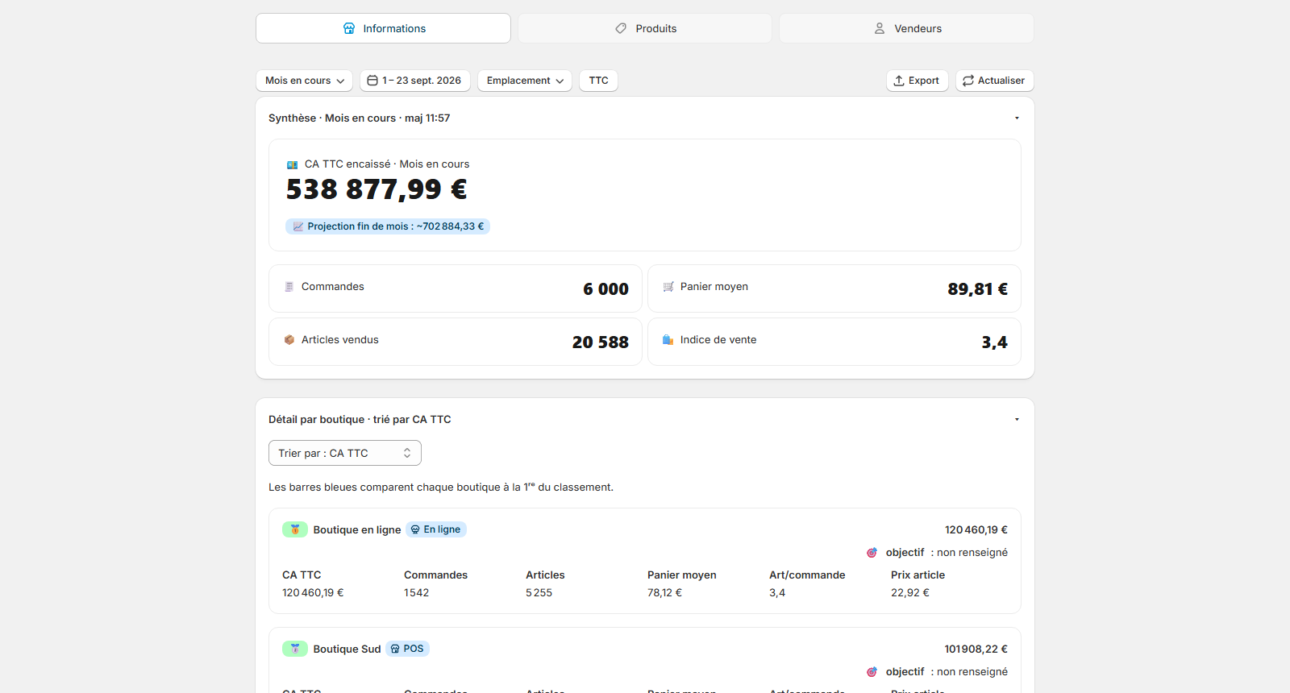1290x693 pixels.
Task: Click the tag icon beside Produits
Action: 621,28
